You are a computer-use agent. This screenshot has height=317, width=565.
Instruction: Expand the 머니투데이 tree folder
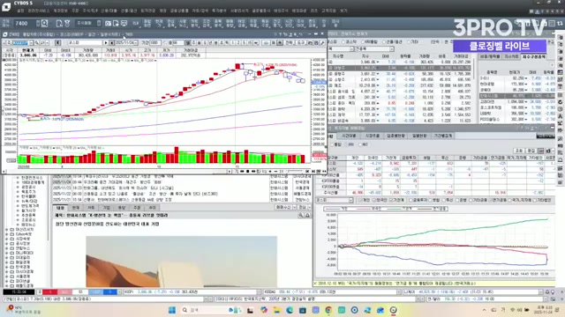(x=7, y=253)
